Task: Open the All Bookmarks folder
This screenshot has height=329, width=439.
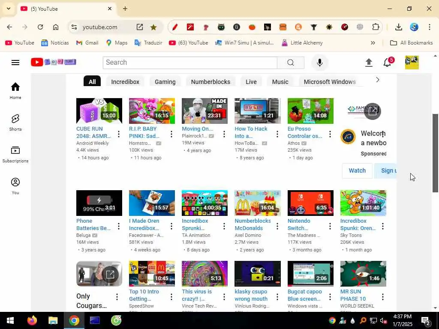Action: tap(411, 43)
